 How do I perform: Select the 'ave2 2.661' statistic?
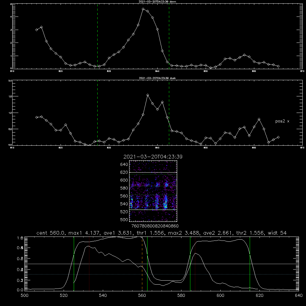pyautogui.click(x=218, y=233)
